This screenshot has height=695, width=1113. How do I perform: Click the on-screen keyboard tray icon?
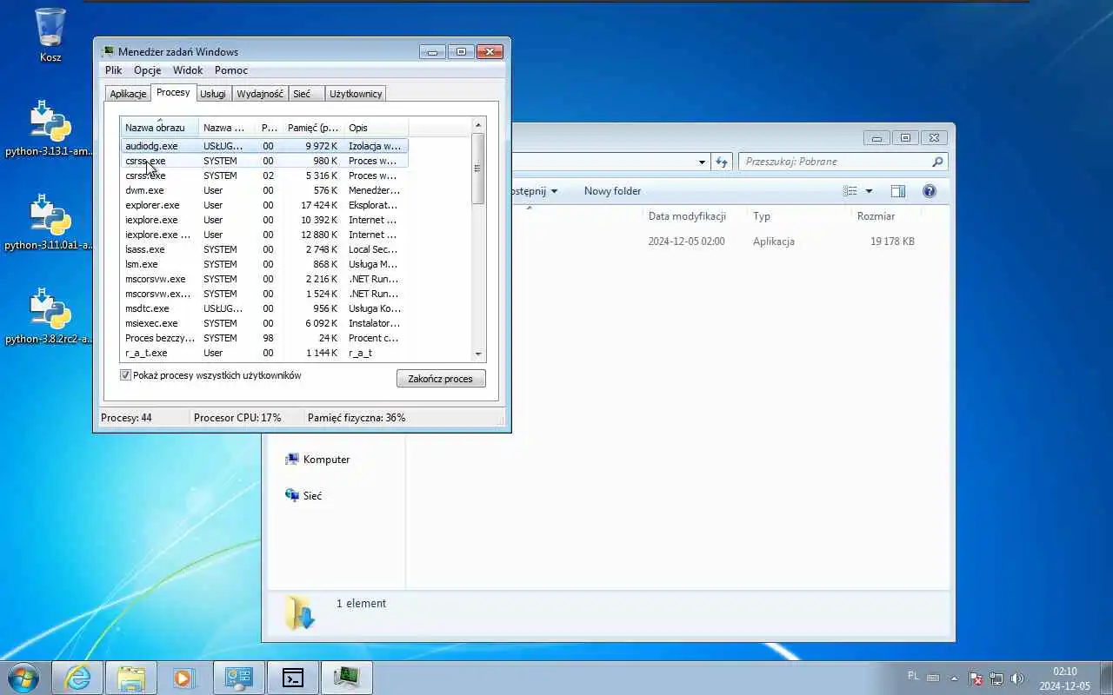(933, 678)
